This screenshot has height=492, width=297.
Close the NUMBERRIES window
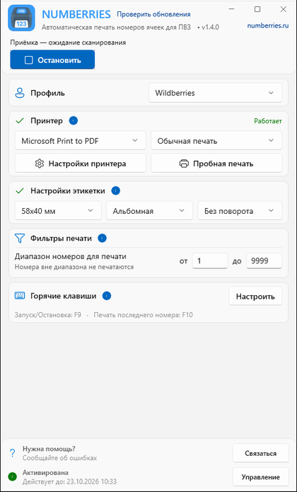click(x=284, y=9)
